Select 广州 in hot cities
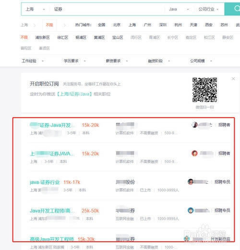 pyautogui.click(x=147, y=25)
